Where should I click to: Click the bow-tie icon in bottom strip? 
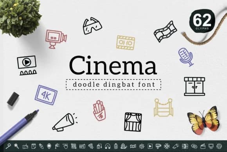pyautogui.click(x=133, y=146)
